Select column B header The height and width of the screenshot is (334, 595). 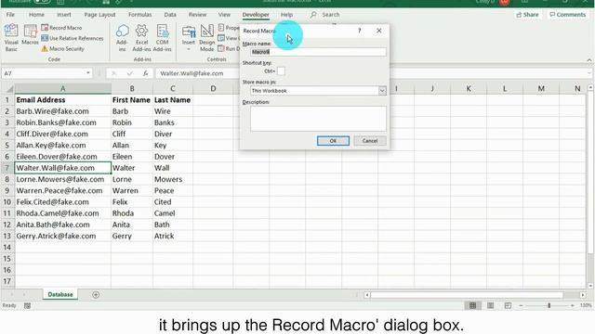[132, 88]
